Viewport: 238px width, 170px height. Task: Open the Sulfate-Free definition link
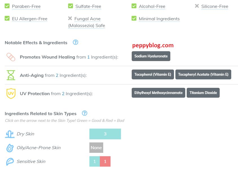88,6
